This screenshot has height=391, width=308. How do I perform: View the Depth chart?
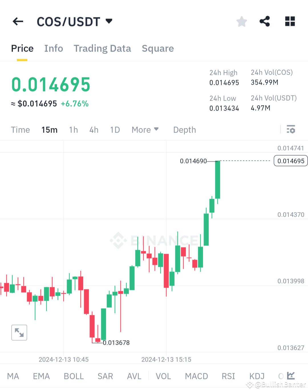[x=185, y=129]
